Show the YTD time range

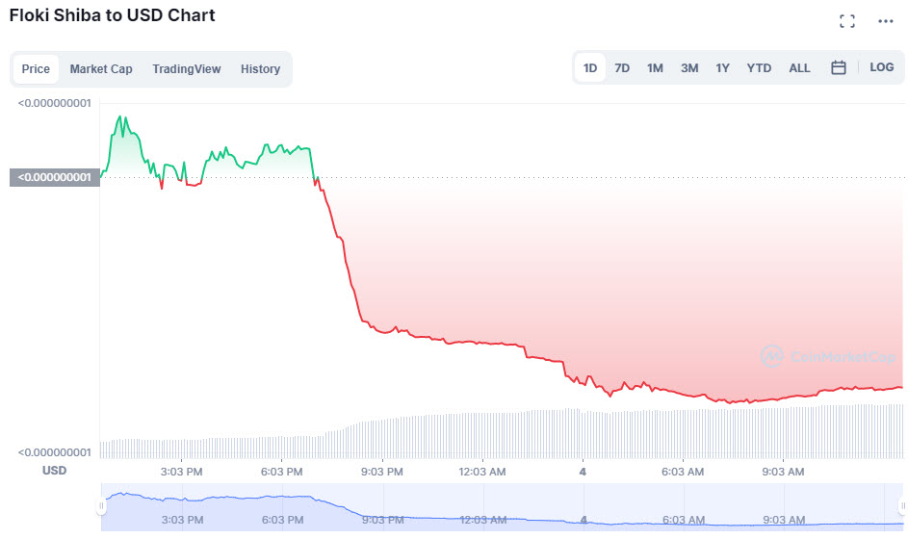(759, 67)
